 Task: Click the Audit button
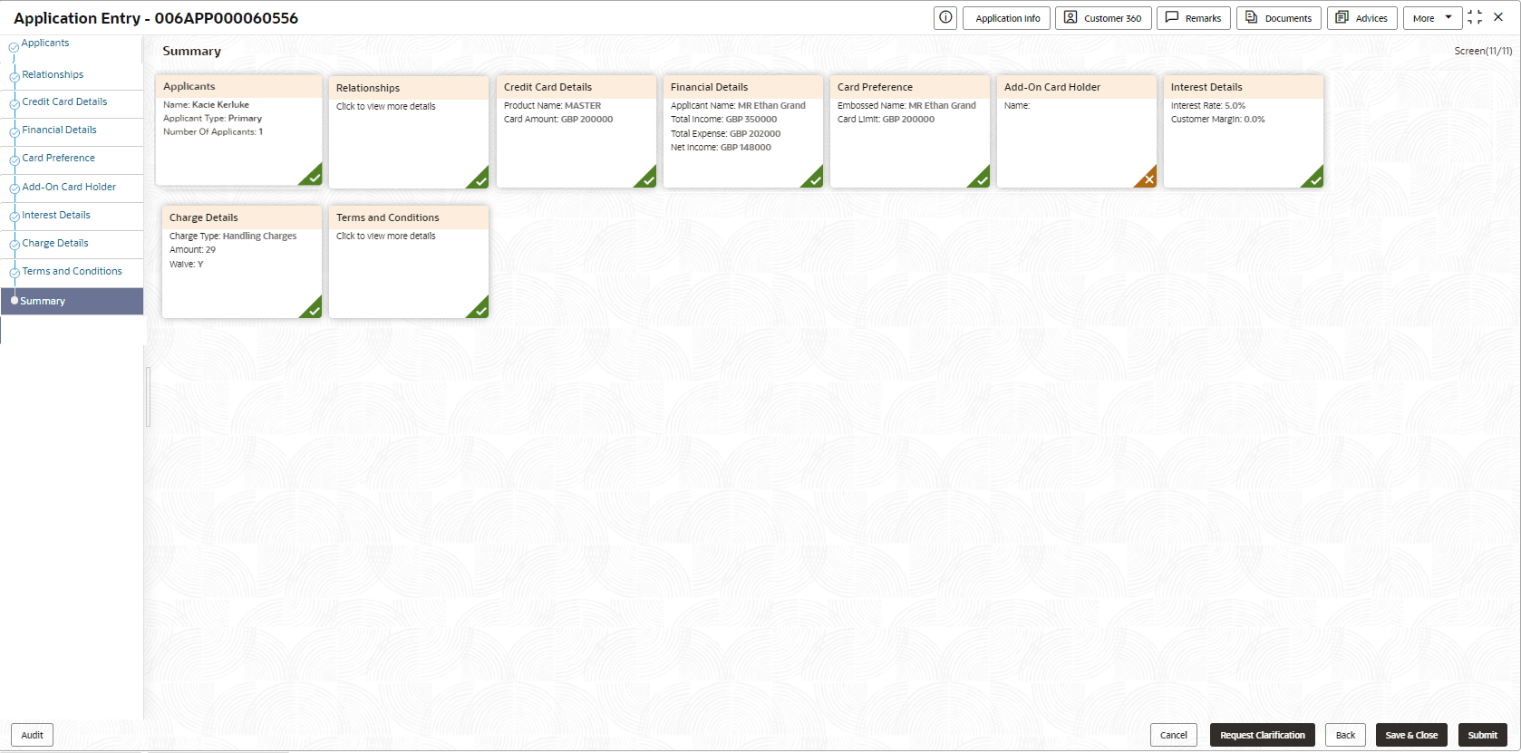(32, 735)
